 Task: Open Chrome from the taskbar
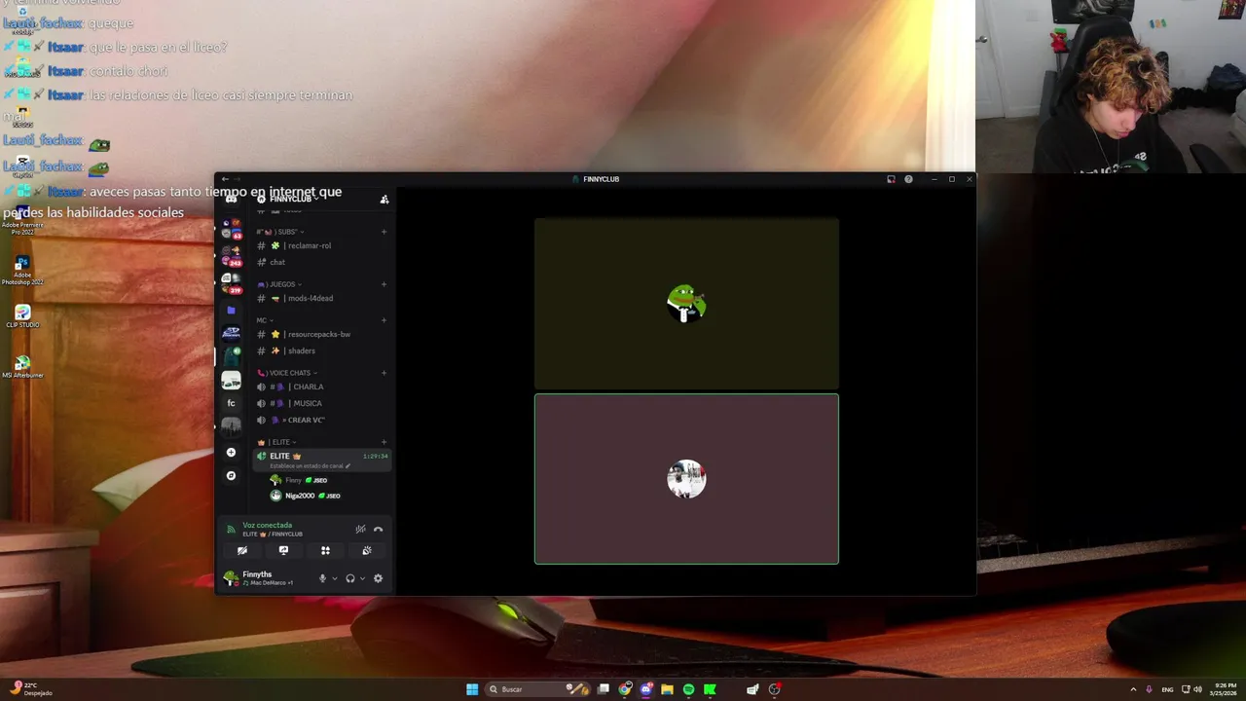[x=625, y=689]
